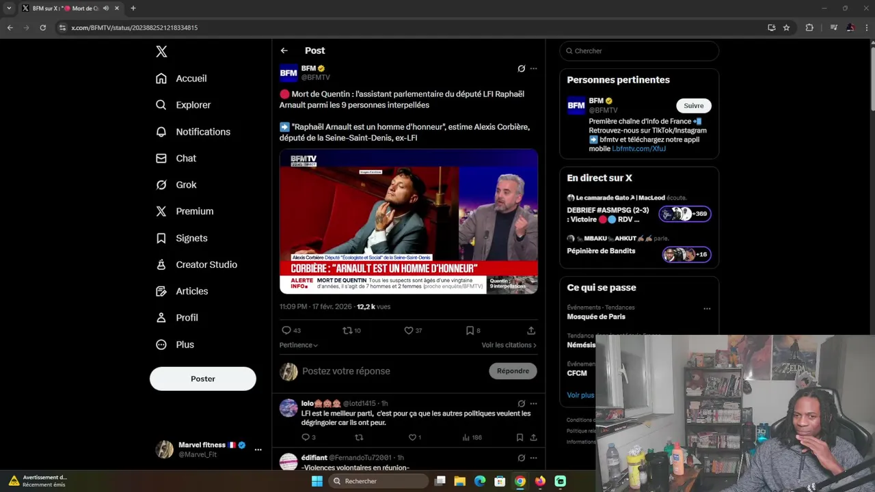Open CFCM trend
This screenshot has width=875, height=492.
coord(577,374)
